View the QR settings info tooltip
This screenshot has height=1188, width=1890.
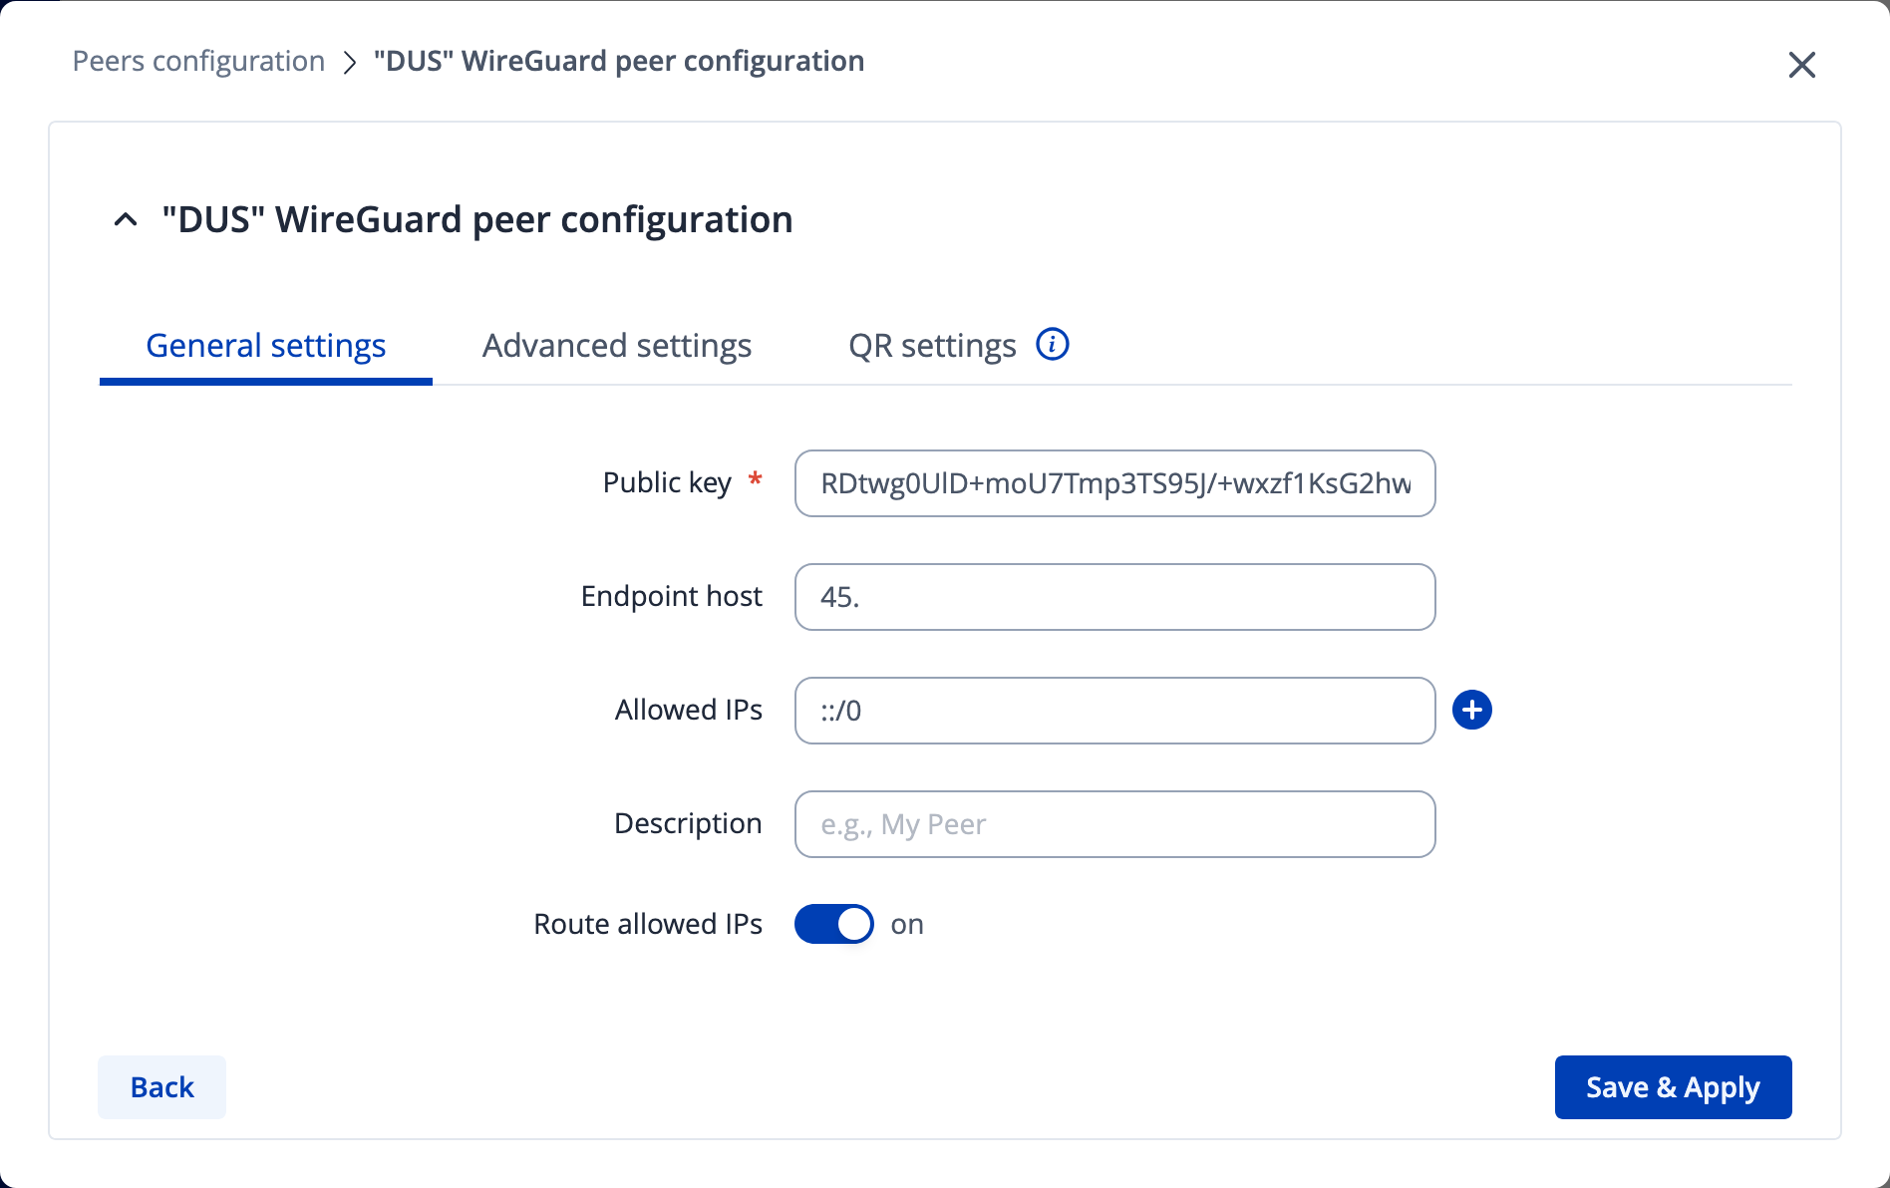point(1053,344)
